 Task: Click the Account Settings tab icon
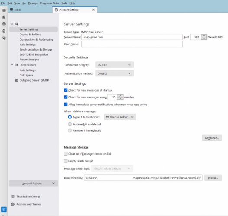coord(56,10)
